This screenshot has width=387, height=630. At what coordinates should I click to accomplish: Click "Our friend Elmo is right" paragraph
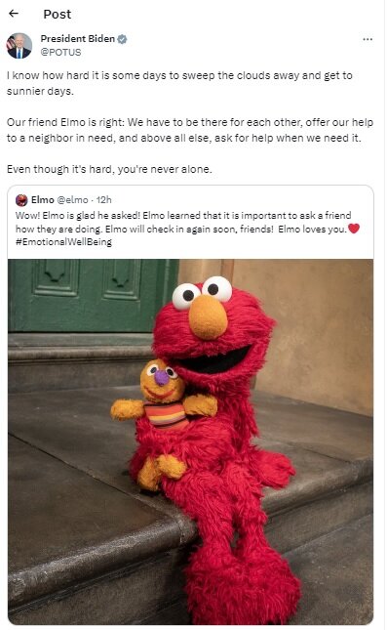[190, 130]
